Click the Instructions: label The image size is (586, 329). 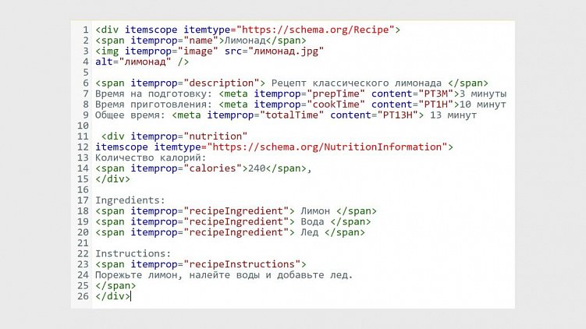click(x=133, y=253)
